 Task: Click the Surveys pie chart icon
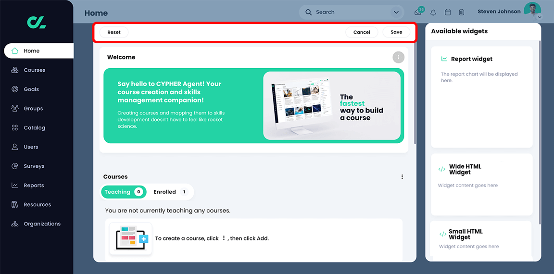click(x=14, y=166)
